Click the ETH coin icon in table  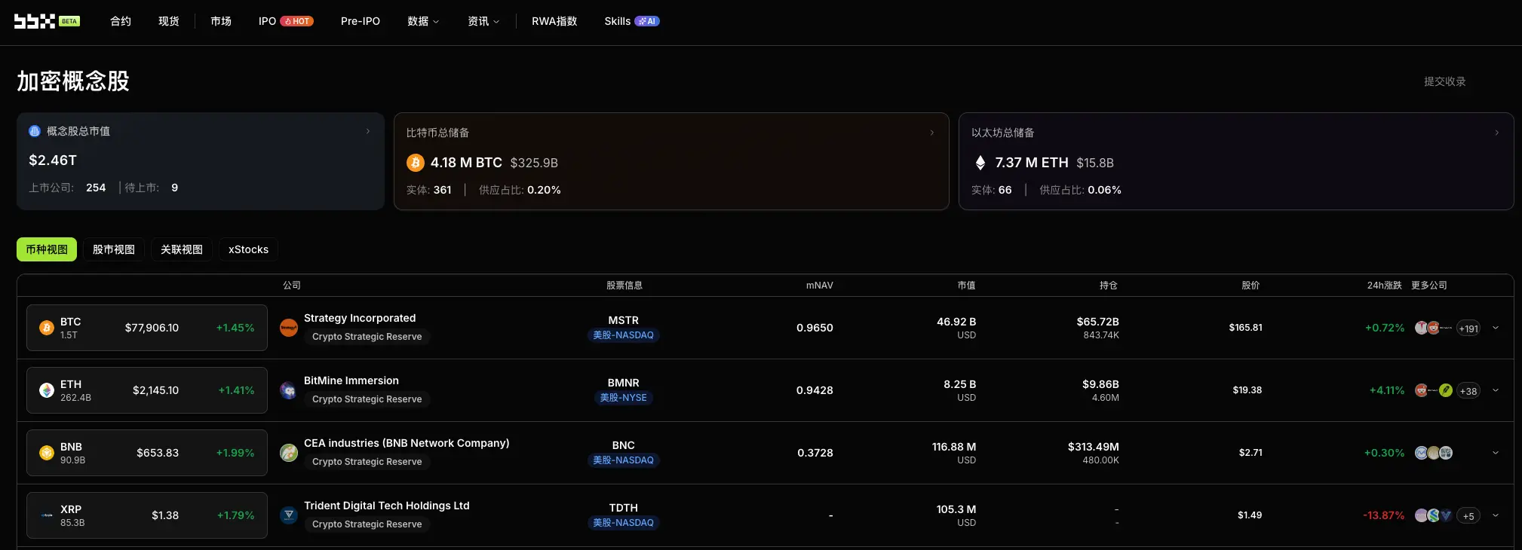[x=47, y=390]
